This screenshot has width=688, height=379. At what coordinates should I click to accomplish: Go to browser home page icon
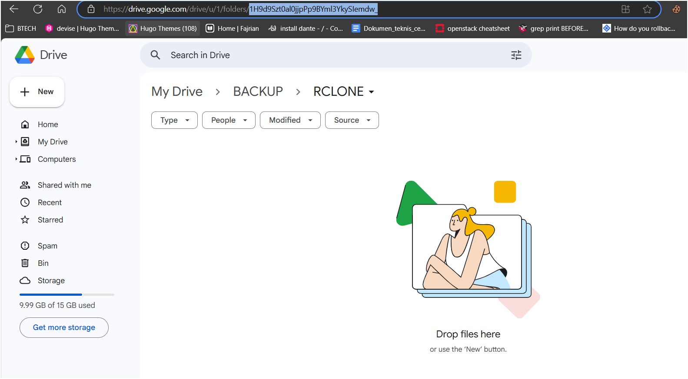tap(62, 9)
